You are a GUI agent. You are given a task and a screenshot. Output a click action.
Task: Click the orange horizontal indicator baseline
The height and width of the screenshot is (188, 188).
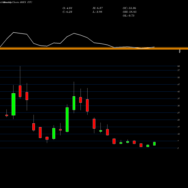(x=94, y=49)
